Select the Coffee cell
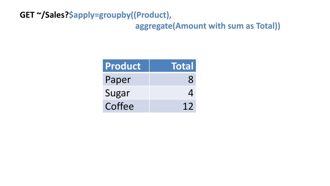330x186 pixels. tap(126, 106)
